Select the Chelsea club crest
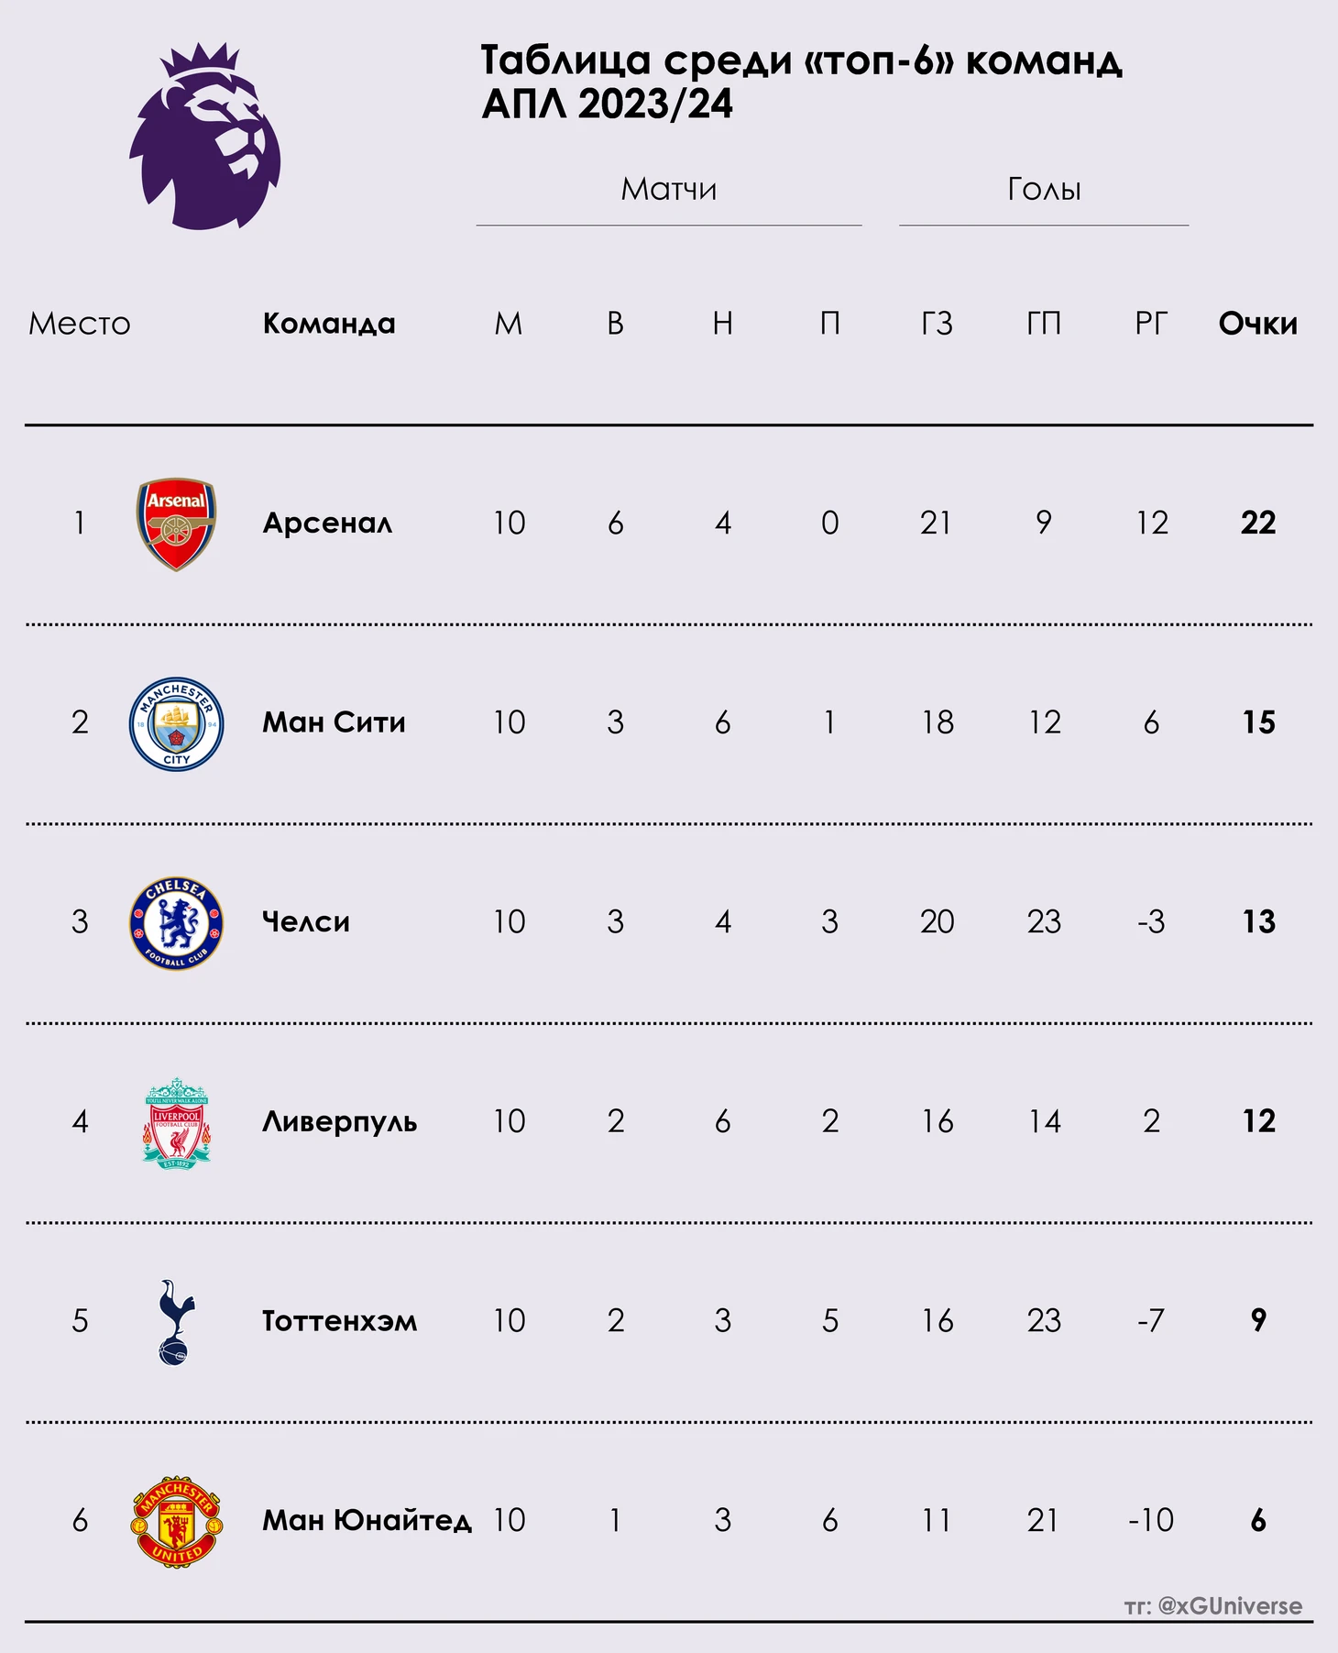This screenshot has width=1338, height=1653. [x=177, y=923]
